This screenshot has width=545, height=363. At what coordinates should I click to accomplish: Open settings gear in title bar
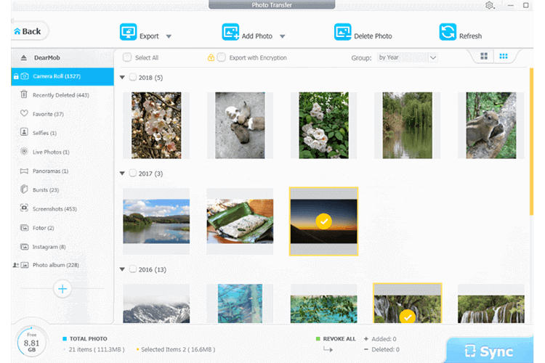(489, 6)
